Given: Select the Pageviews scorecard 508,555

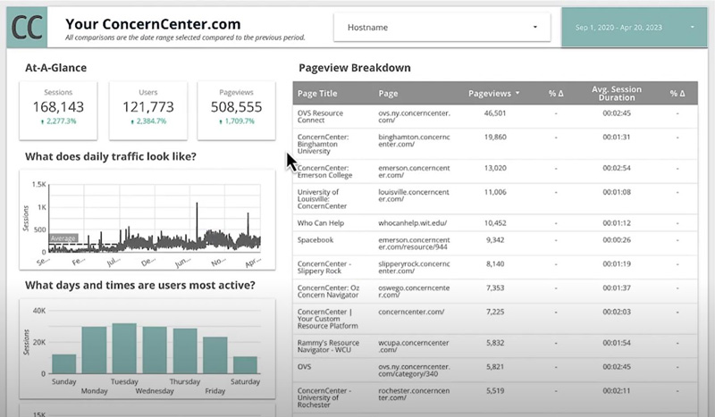Looking at the screenshot, I should pyautogui.click(x=236, y=111).
